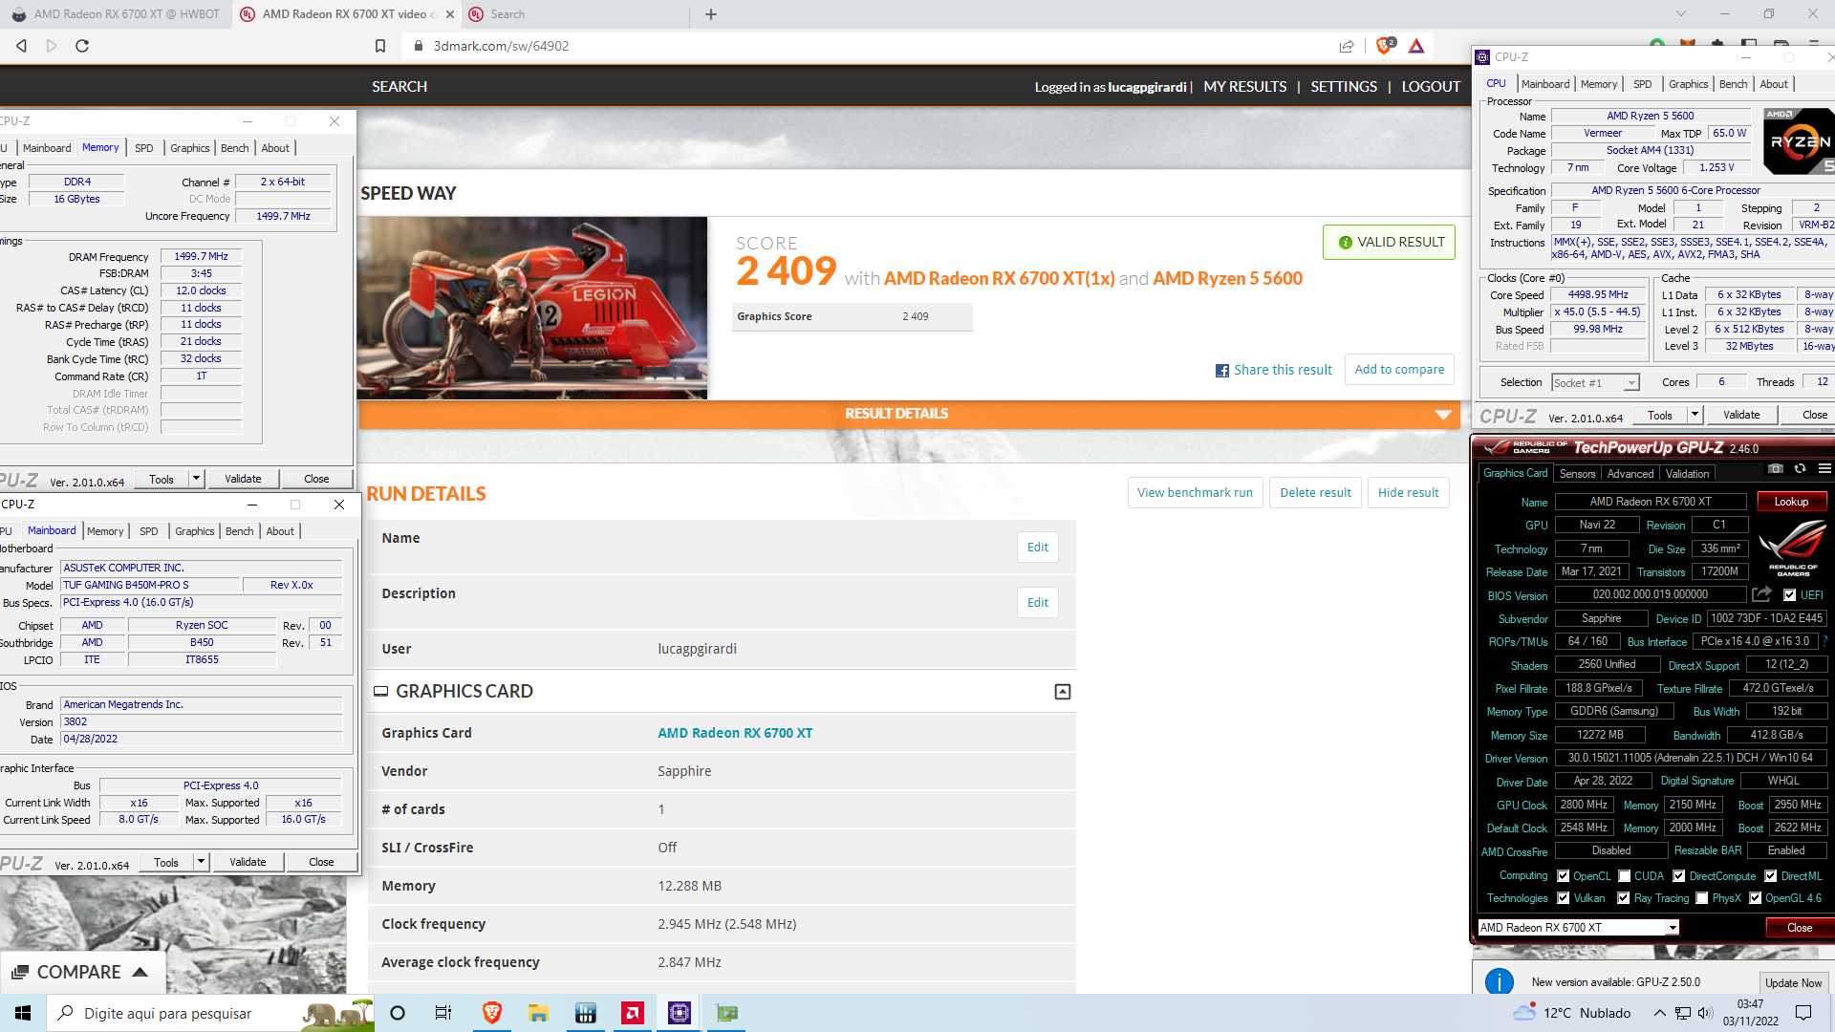Toggle Vulkan checkbox in GPU-Z
This screenshot has width=1835, height=1032.
pyautogui.click(x=1564, y=898)
